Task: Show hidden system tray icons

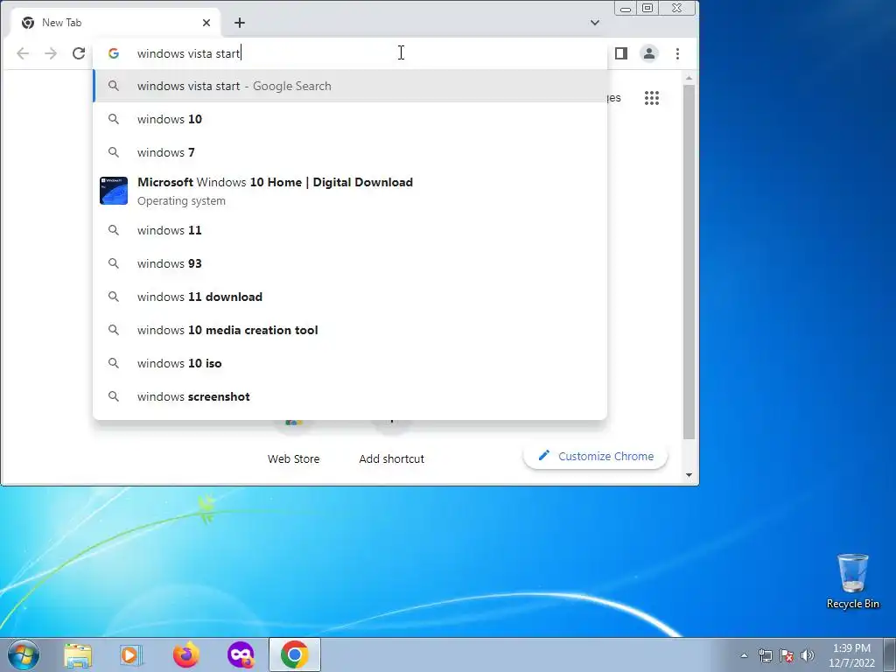Action: coord(744,655)
